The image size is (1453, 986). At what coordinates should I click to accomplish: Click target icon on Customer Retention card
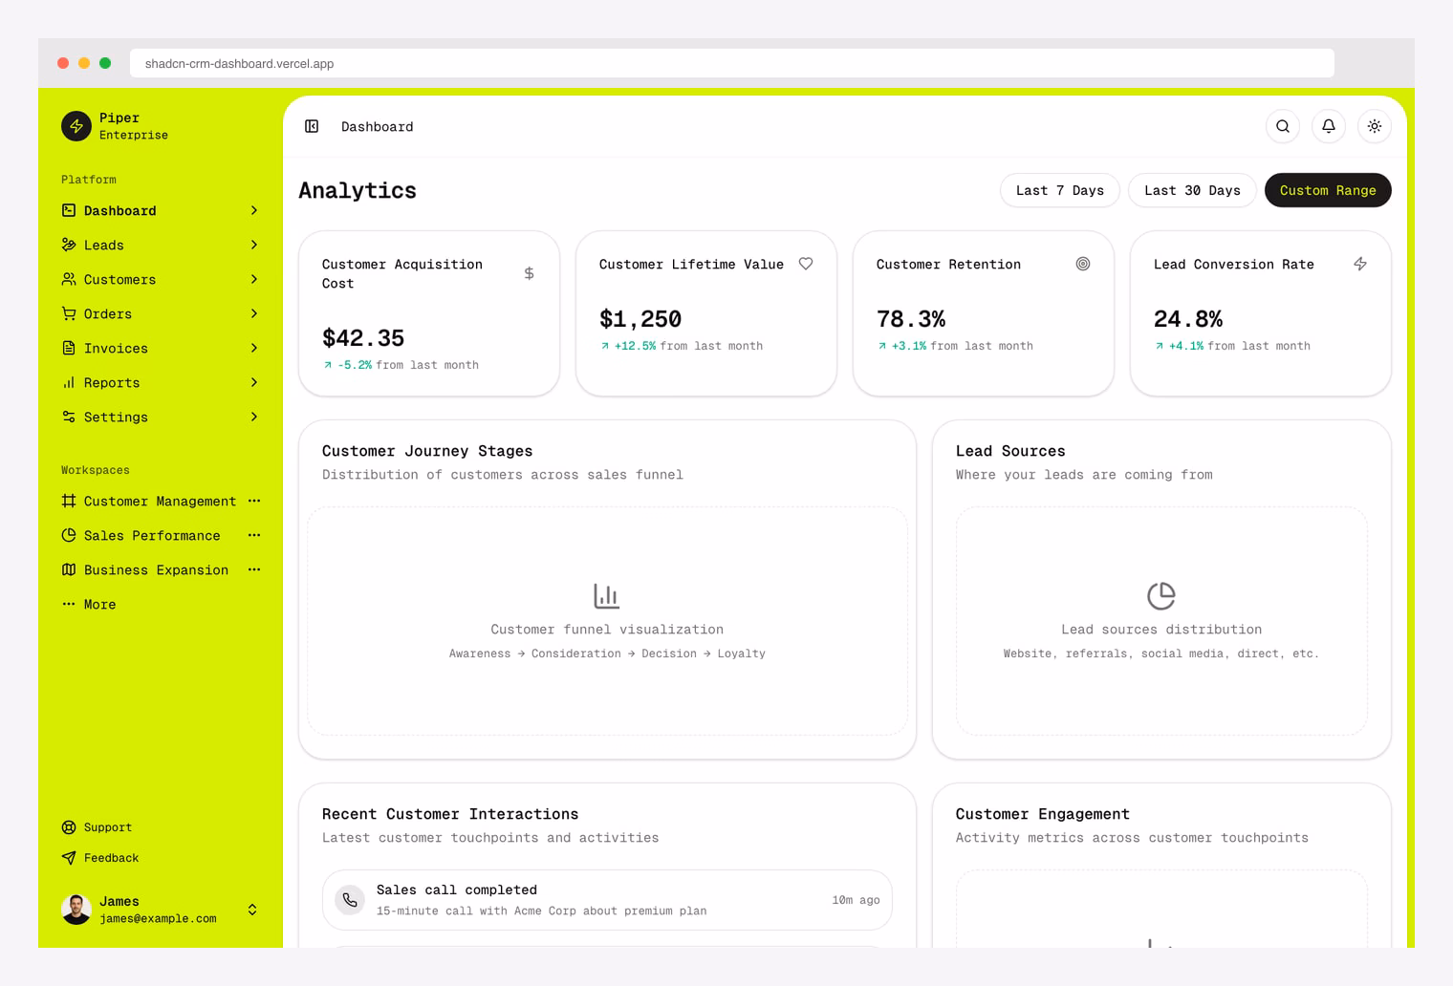[1083, 264]
